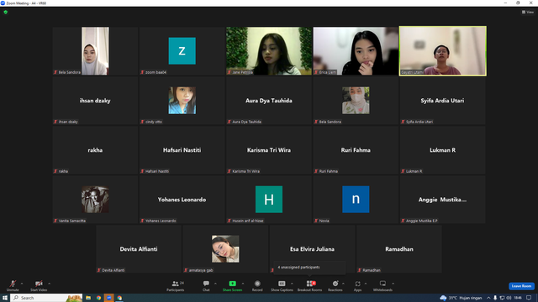Expand arrow beside Apps

coord(366,284)
